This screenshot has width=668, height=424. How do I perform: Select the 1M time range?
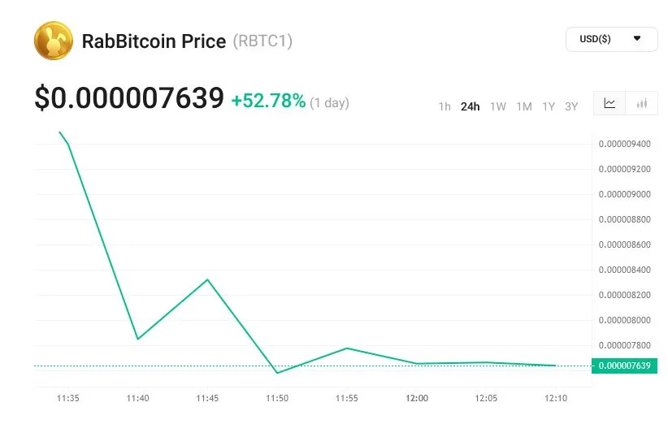pyautogui.click(x=523, y=106)
